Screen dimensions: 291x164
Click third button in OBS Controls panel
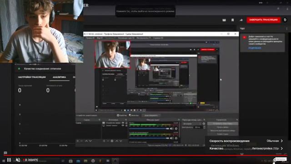(223, 131)
